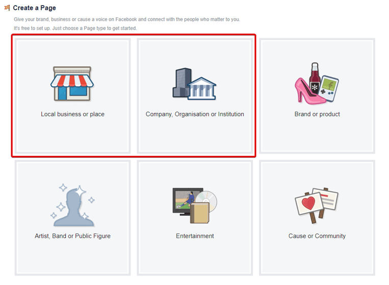Click the pink shoe and bottle product icon
The height and width of the screenshot is (285, 389).
(317, 83)
